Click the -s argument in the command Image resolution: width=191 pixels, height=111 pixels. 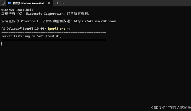click(68, 29)
